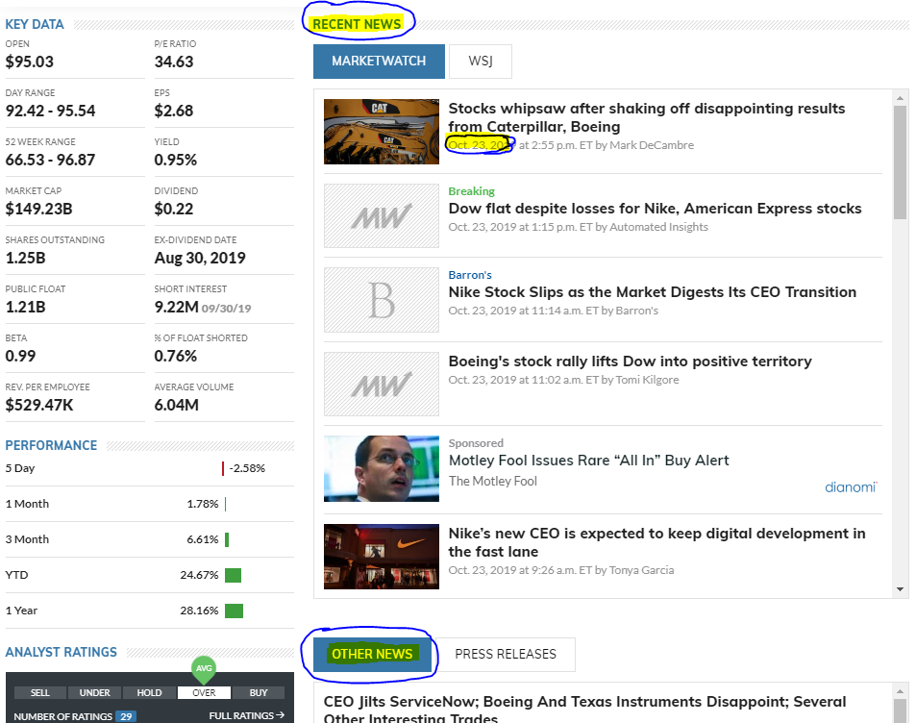Click the shares outstanding value 1.25B
The image size is (916, 723).
coord(25,259)
